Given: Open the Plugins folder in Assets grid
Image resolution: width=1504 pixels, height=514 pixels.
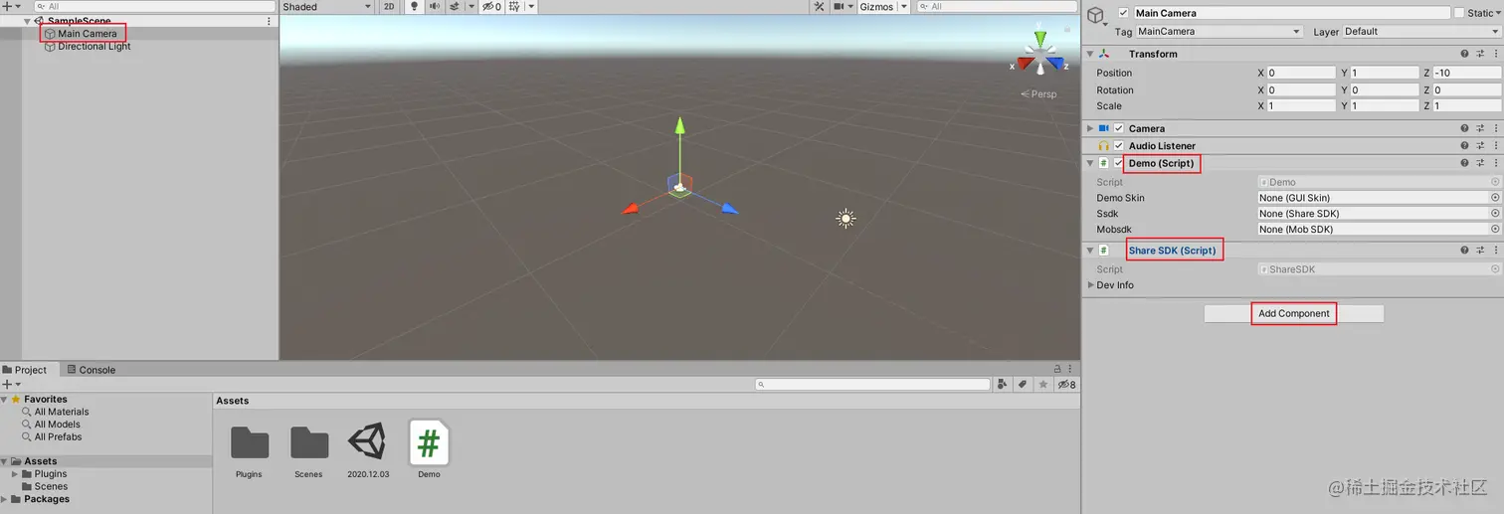Looking at the screenshot, I should click(249, 450).
